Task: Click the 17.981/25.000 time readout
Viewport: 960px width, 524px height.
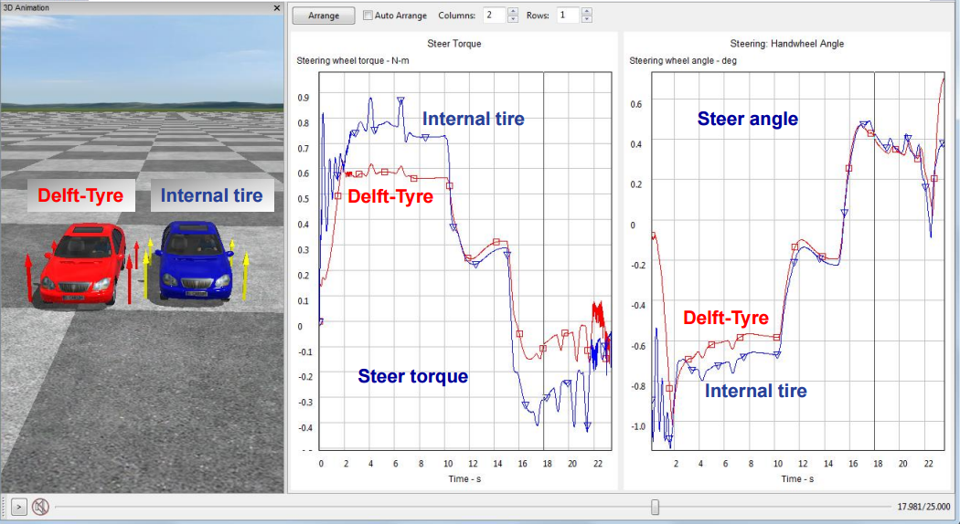Action: [923, 507]
